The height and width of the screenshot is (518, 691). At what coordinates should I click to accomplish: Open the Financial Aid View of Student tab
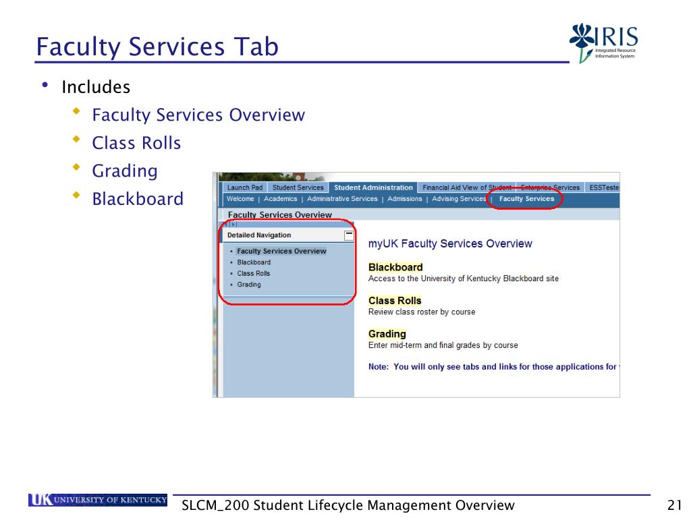467,188
